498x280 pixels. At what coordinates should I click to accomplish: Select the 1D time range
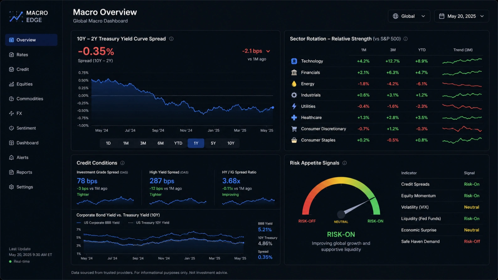pyautogui.click(x=108, y=143)
